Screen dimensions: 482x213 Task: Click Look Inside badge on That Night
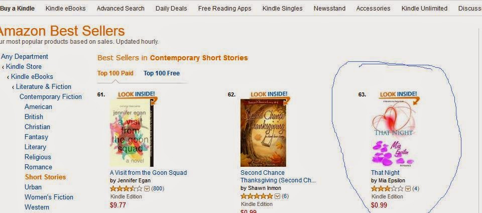pyautogui.click(x=399, y=94)
